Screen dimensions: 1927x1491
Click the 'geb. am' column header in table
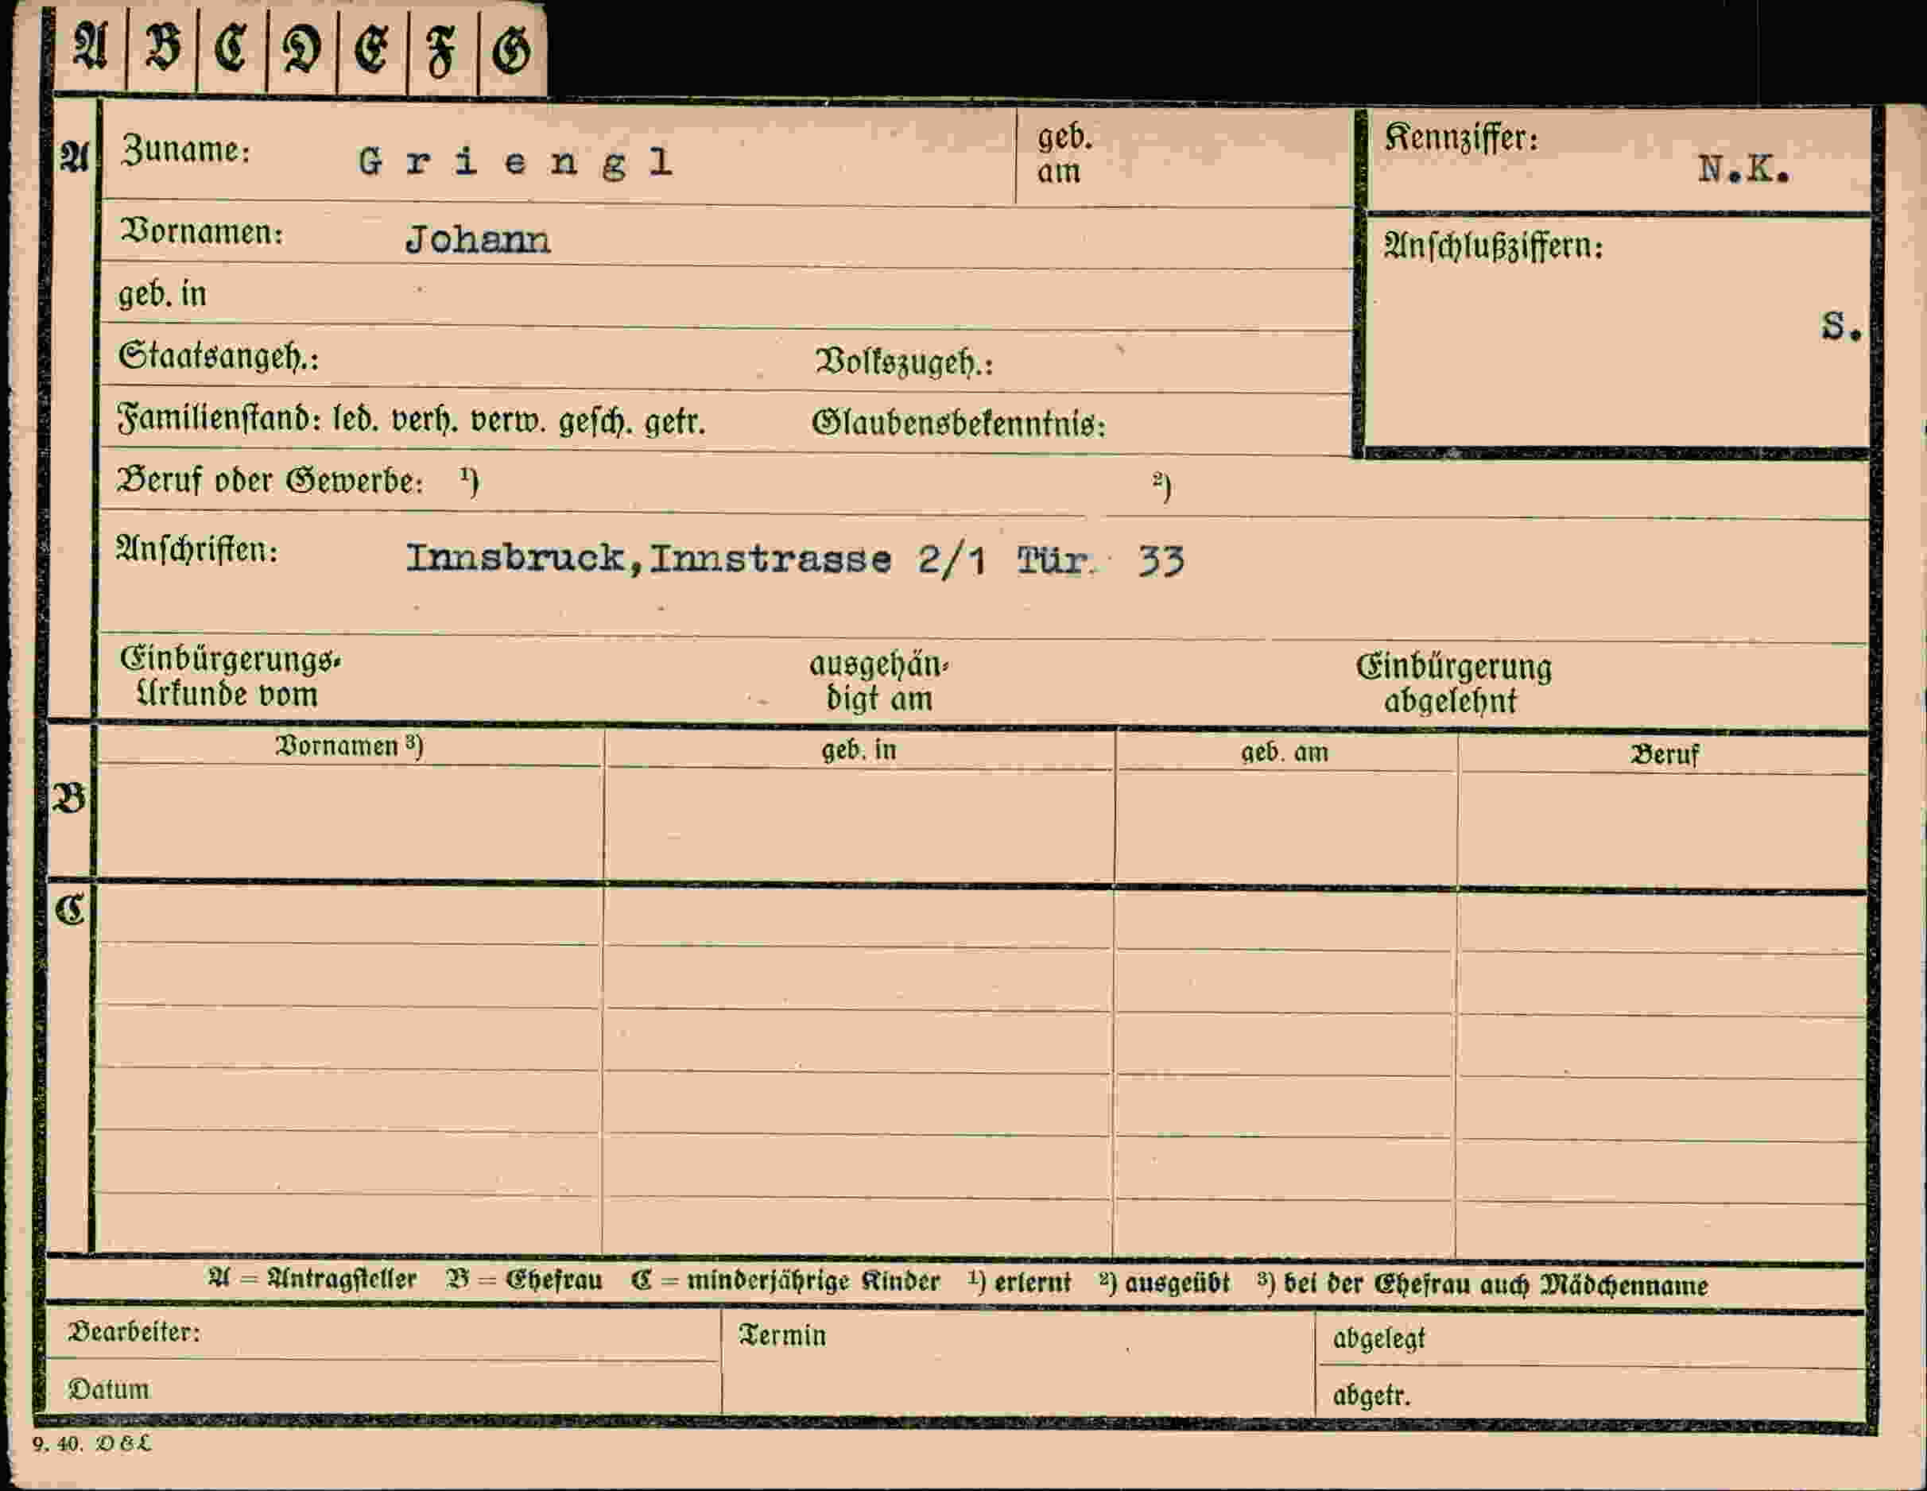click(1285, 753)
